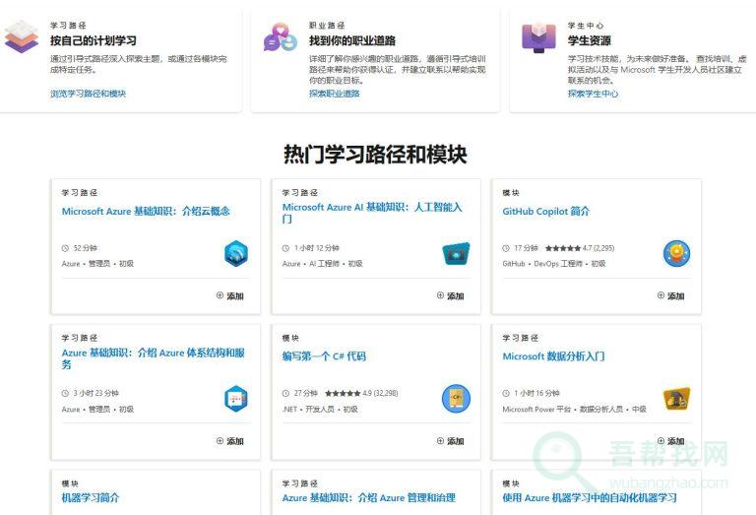Click the Azure cloud concepts badge icon
The image size is (756, 515).
click(x=236, y=254)
